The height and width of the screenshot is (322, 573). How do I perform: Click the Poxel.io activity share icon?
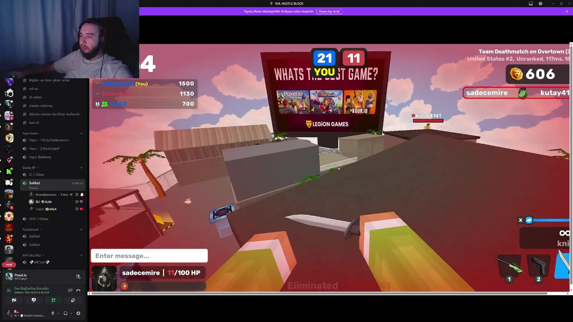[x=78, y=277]
